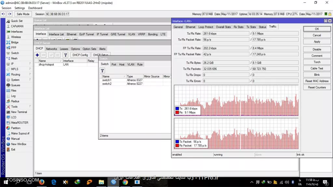Expand the System submenu
The width and height of the screenshot is (333, 187).
(x=19, y=80)
